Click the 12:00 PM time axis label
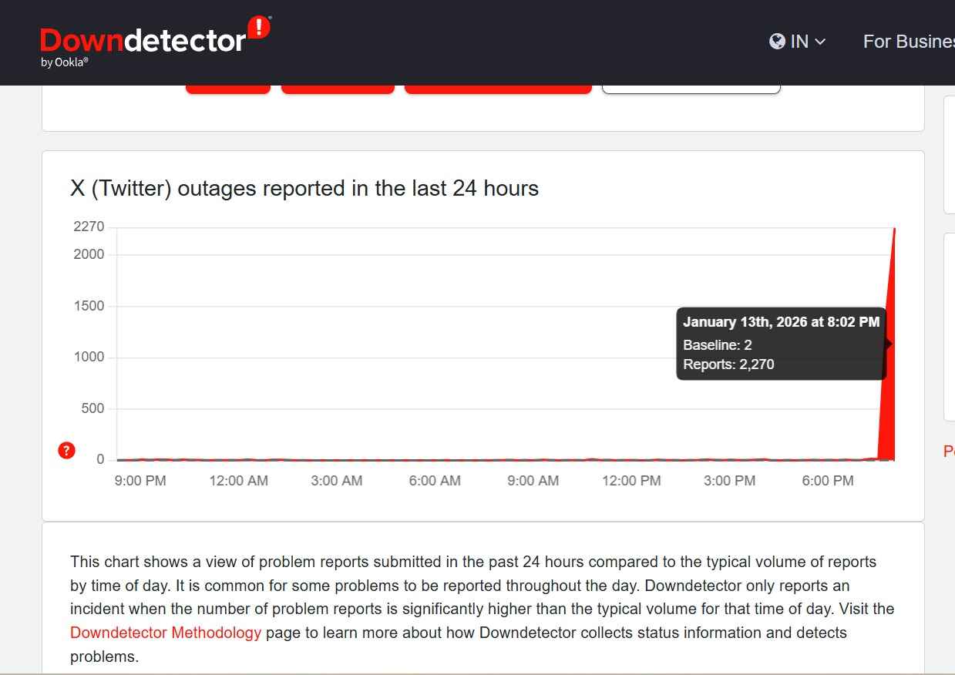The width and height of the screenshot is (955, 675). coord(631,481)
